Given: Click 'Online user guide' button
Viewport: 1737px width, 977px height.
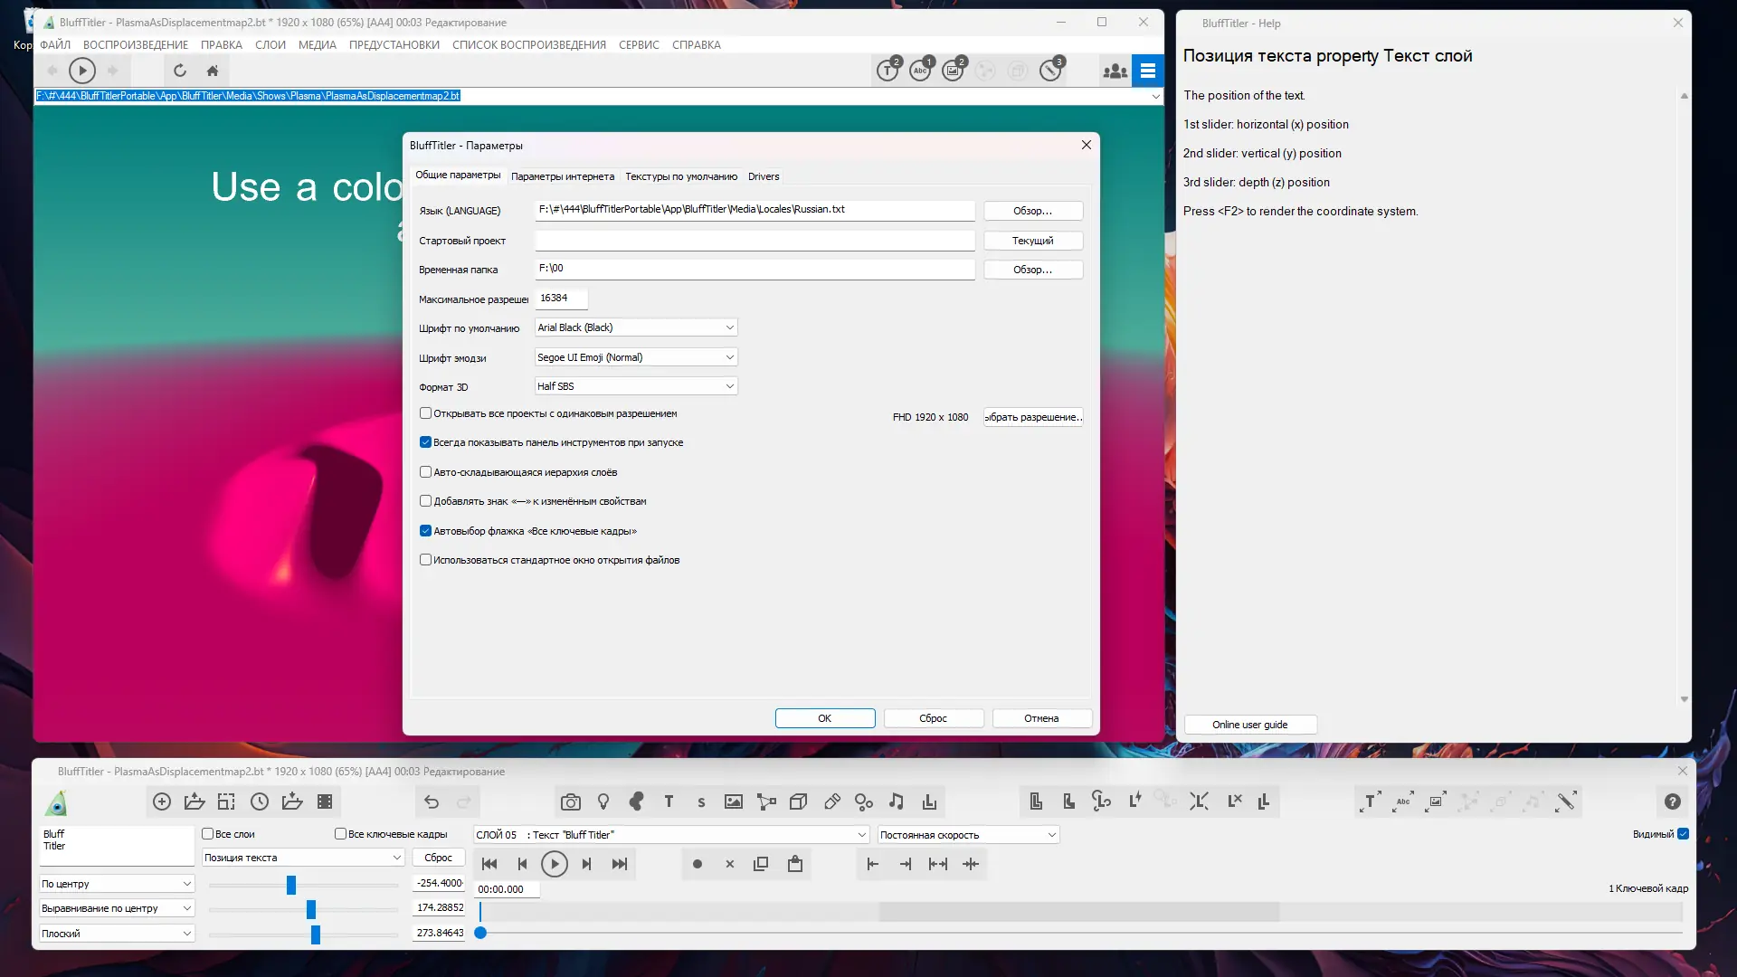Looking at the screenshot, I should (x=1249, y=725).
